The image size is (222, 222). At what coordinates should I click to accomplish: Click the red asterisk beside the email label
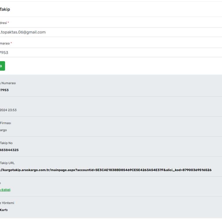8,23
